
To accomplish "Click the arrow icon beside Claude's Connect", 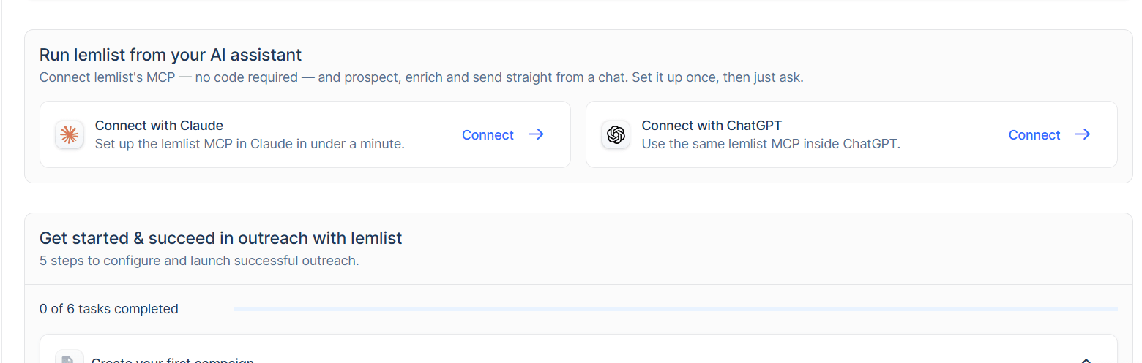I will [x=536, y=134].
